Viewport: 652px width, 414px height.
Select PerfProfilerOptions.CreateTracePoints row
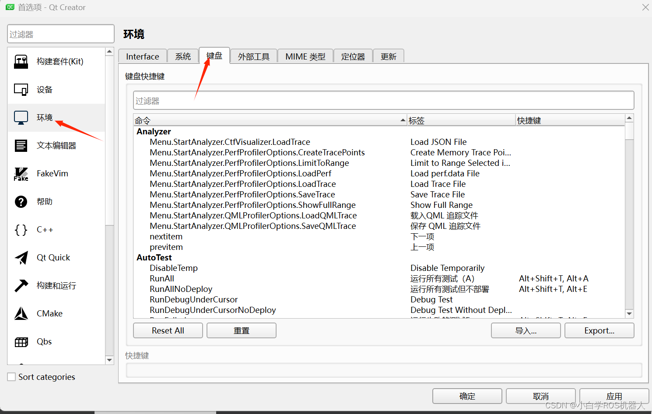click(379, 152)
